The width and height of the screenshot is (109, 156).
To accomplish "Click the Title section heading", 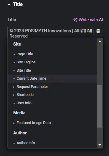I will tap(18, 4).
